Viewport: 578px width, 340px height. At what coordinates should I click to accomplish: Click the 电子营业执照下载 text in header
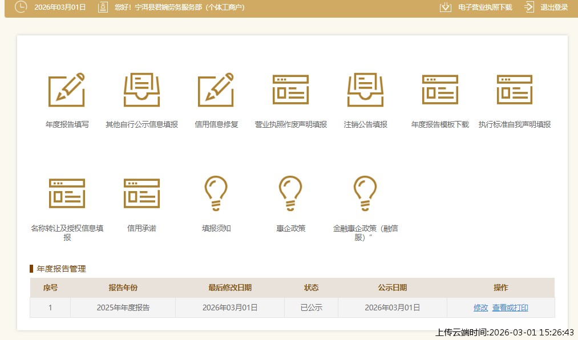coord(485,7)
